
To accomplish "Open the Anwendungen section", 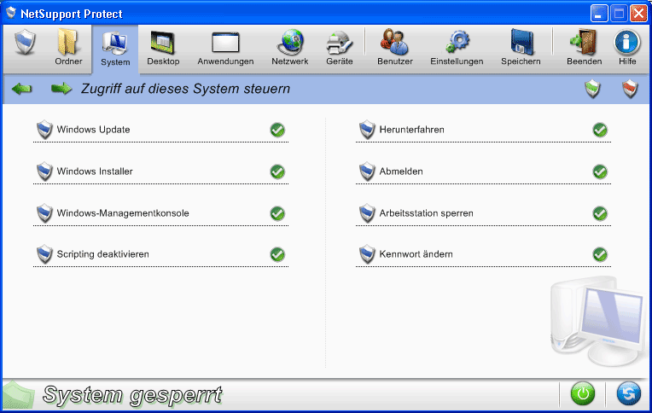I will coord(225,48).
